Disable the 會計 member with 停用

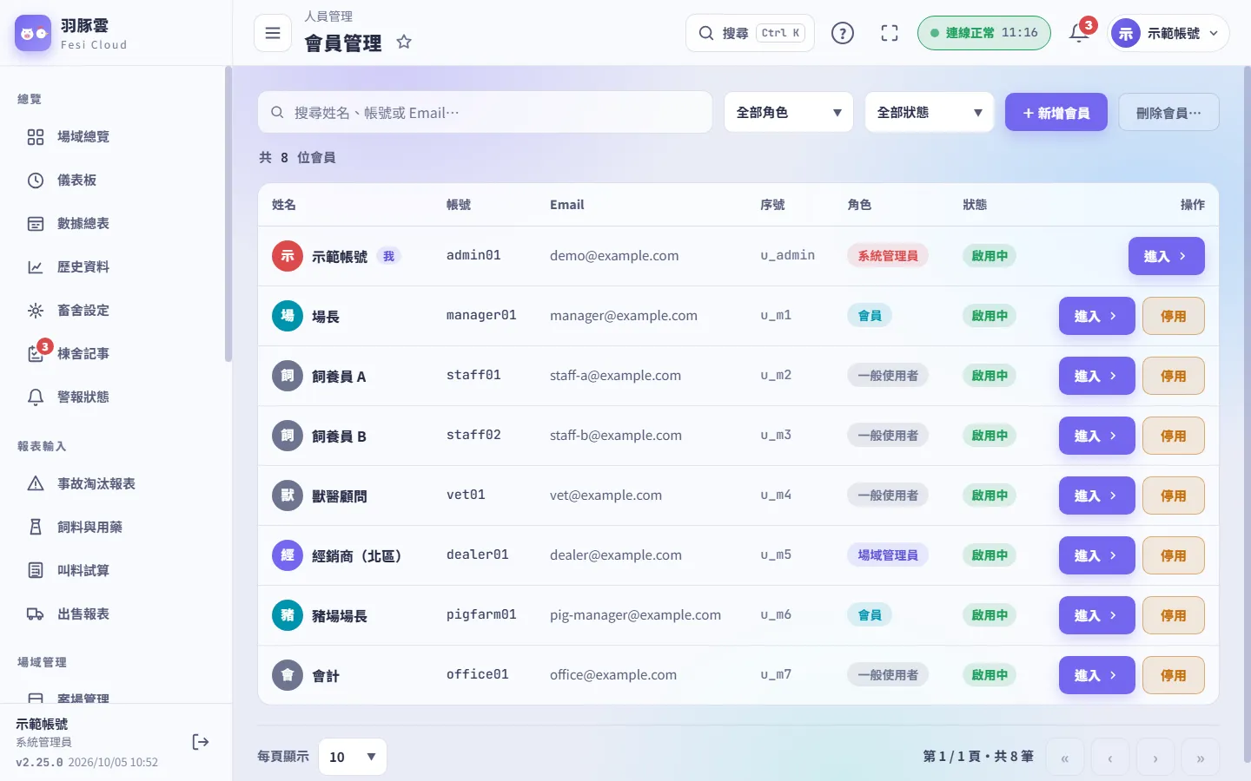click(x=1173, y=675)
